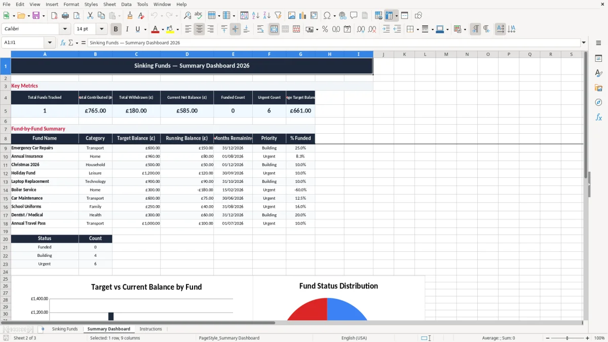Click the Export as PDF icon
This screenshot has height=342, width=608.
pyautogui.click(x=54, y=16)
